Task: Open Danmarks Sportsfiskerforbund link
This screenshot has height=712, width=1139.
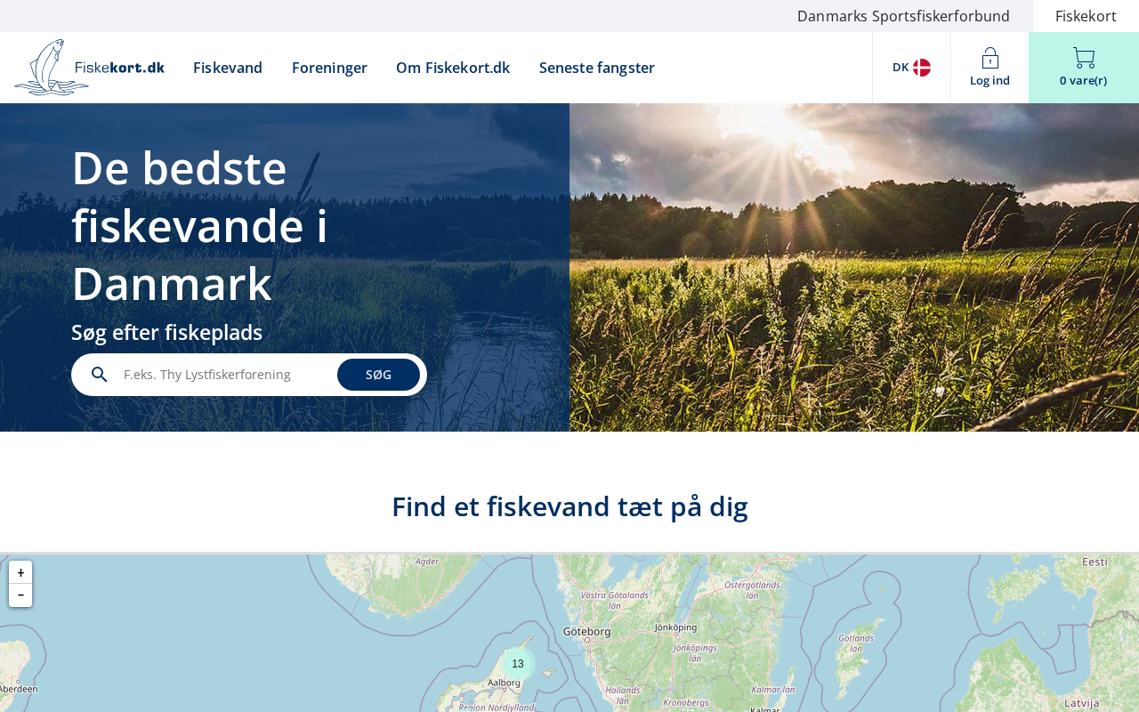Action: click(x=903, y=16)
